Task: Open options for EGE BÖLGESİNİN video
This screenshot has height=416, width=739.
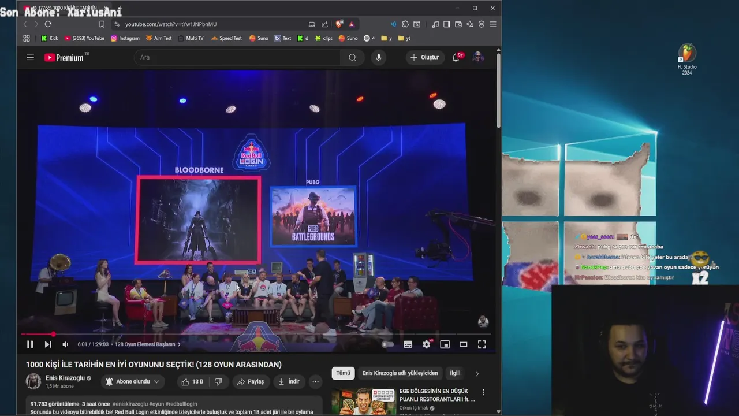Action: [483, 392]
